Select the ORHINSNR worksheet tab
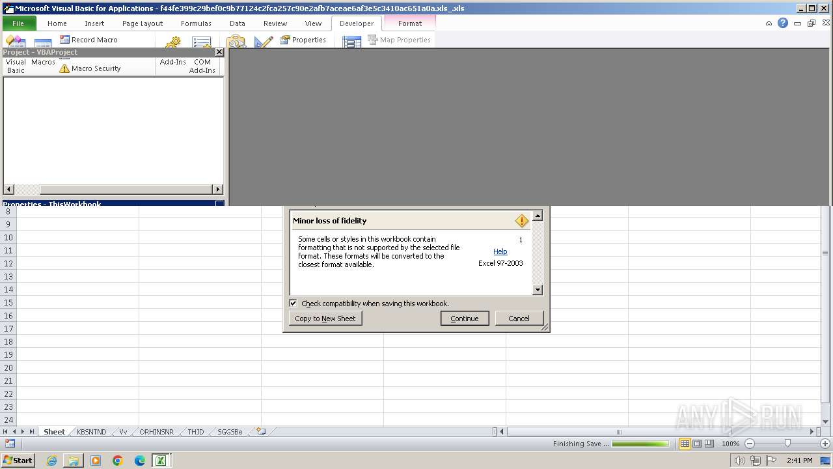 [156, 432]
